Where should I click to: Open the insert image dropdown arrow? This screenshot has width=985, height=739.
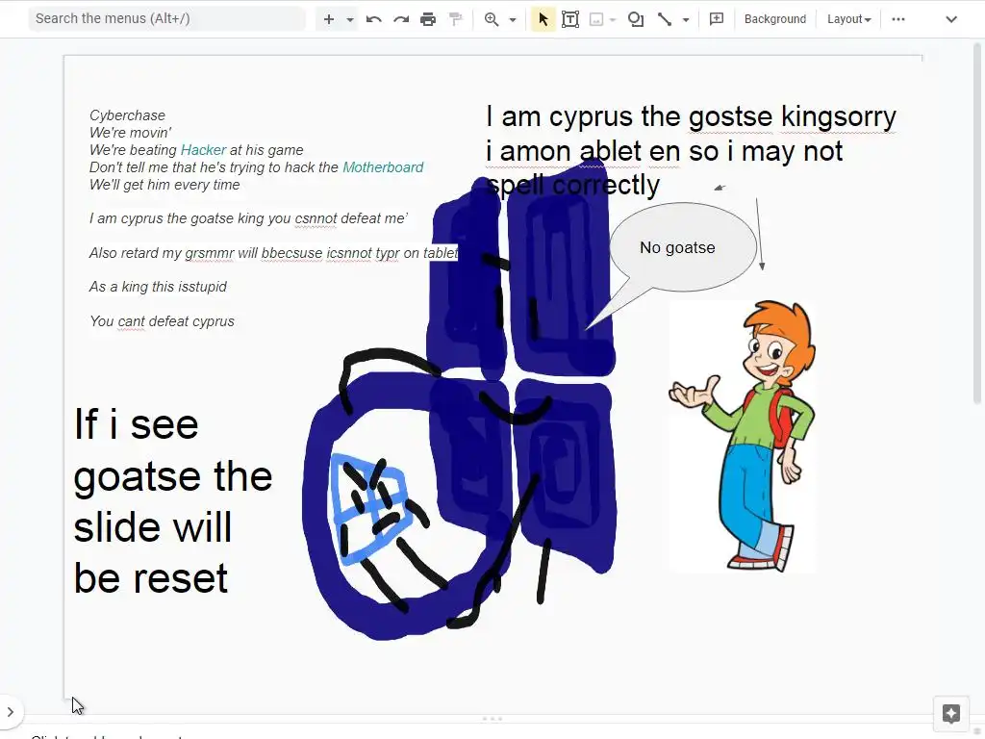click(613, 19)
